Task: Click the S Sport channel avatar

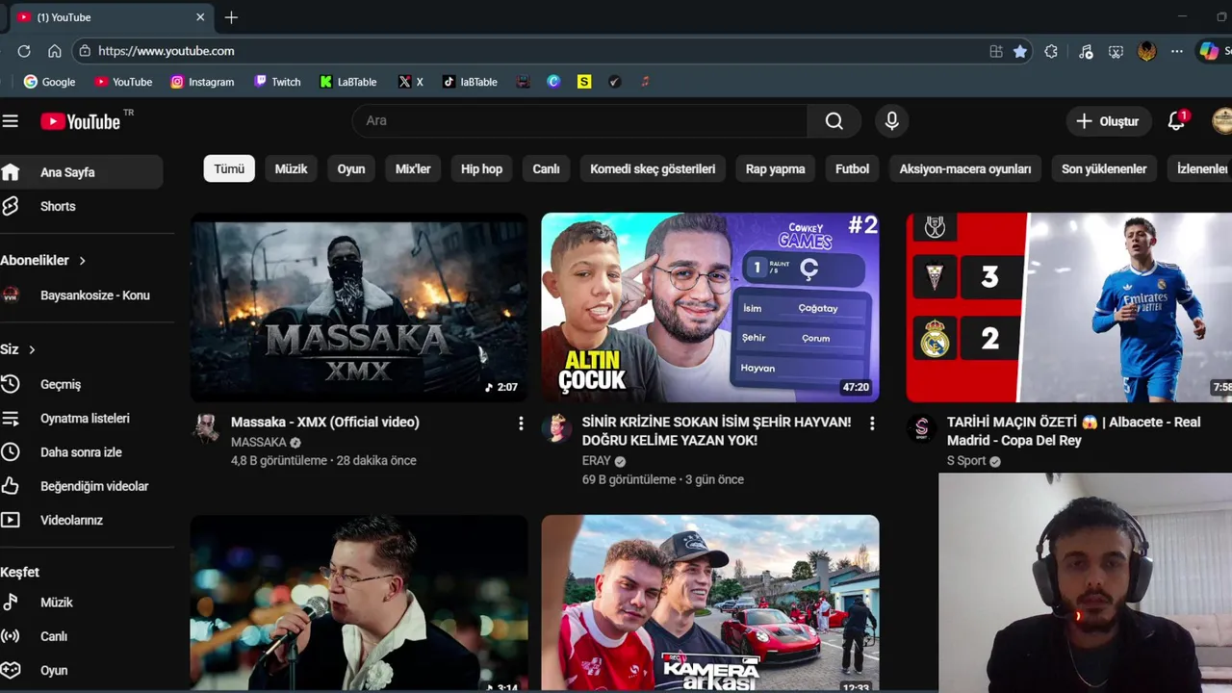Action: point(921,428)
